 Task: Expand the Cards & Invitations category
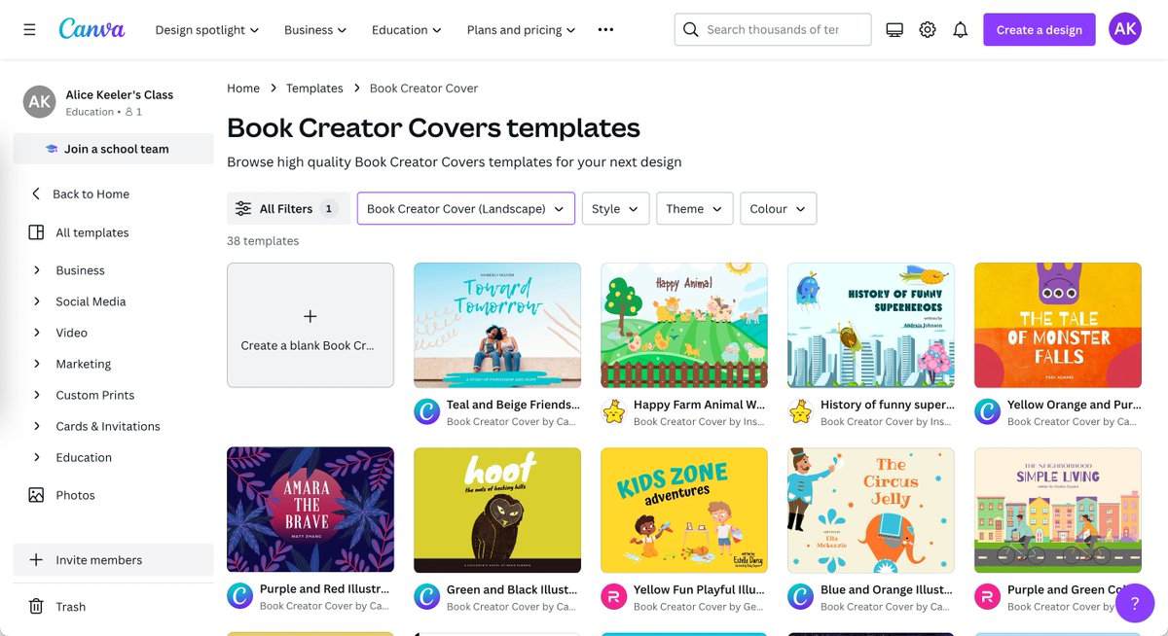(37, 426)
